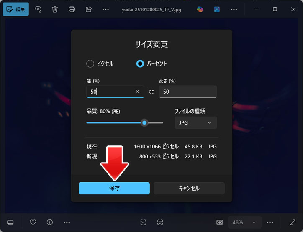Viewport: 303px width, 232px height.
Task: Toggle the filmstrip icon at bottom left
Action: 11,222
